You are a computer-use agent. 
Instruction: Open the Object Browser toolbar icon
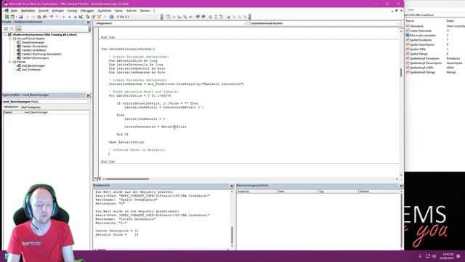99,17
